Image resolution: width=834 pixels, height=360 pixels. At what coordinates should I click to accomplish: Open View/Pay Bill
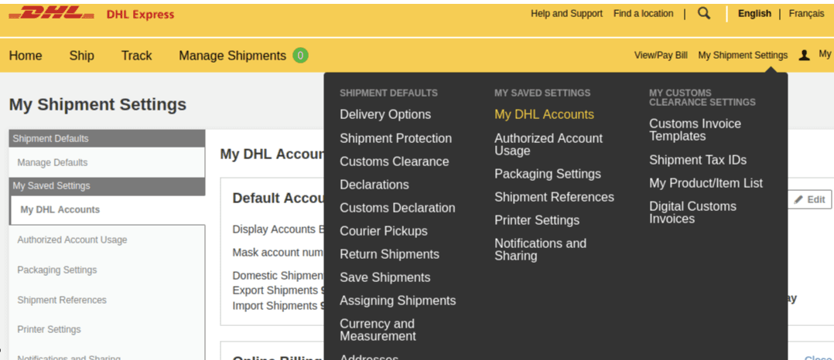(x=661, y=55)
